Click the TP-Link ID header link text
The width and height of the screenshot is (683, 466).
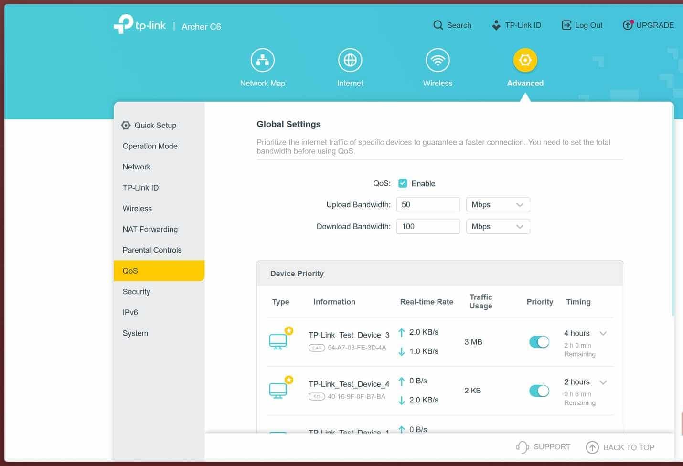[x=523, y=25]
